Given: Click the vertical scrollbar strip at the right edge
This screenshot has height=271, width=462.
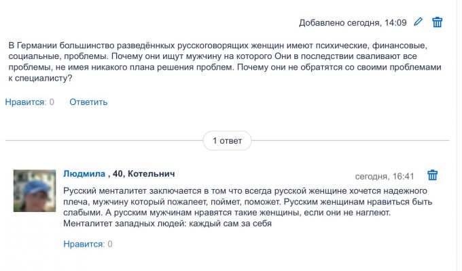Looking at the screenshot, I should pos(459,135).
